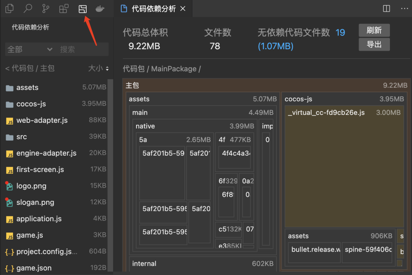
Task: Open the code dependency analysis icon
Action: [x=82, y=9]
